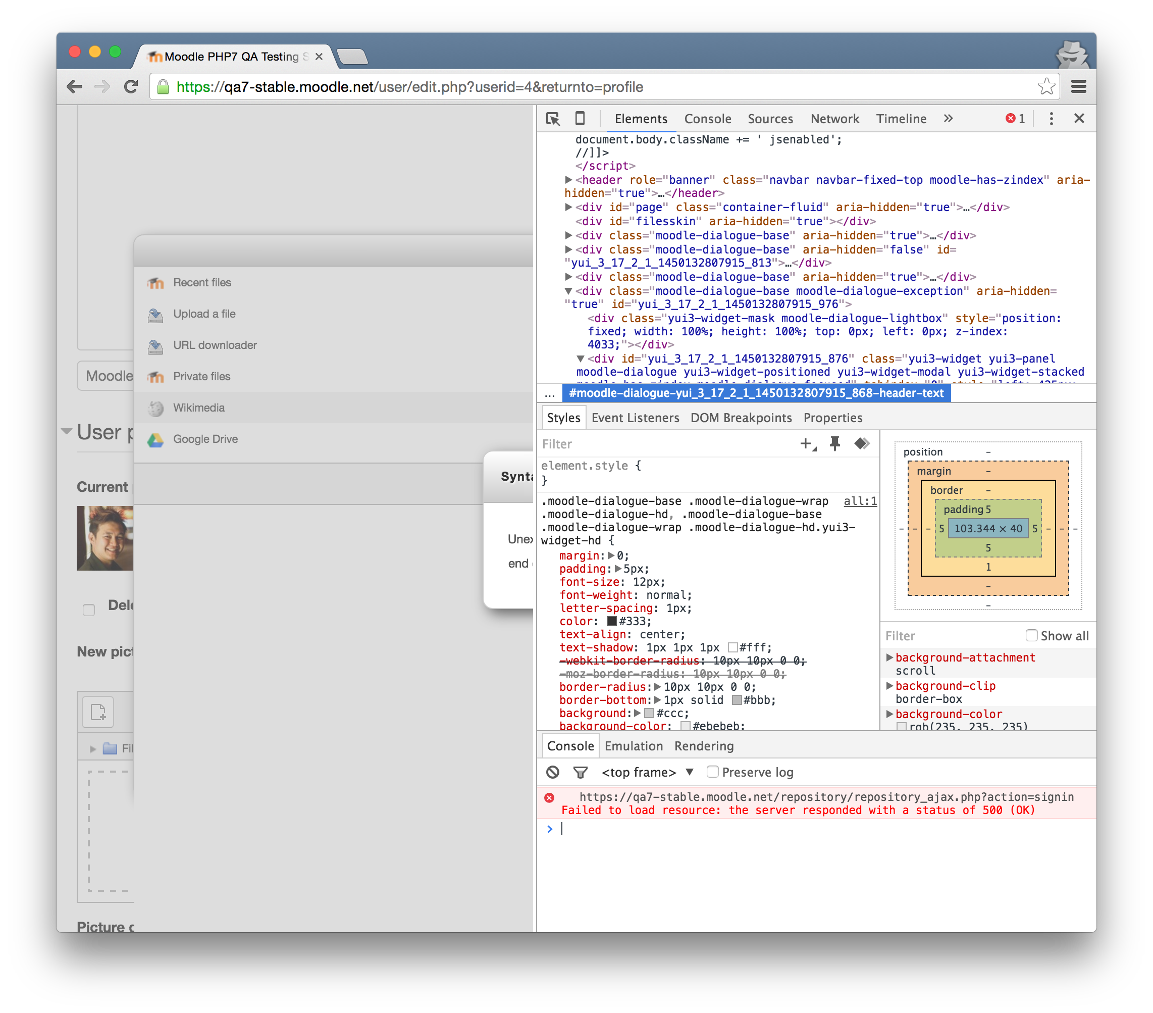Image resolution: width=1153 pixels, height=1013 pixels.
Task: Click the browser forward arrow
Action: point(102,87)
